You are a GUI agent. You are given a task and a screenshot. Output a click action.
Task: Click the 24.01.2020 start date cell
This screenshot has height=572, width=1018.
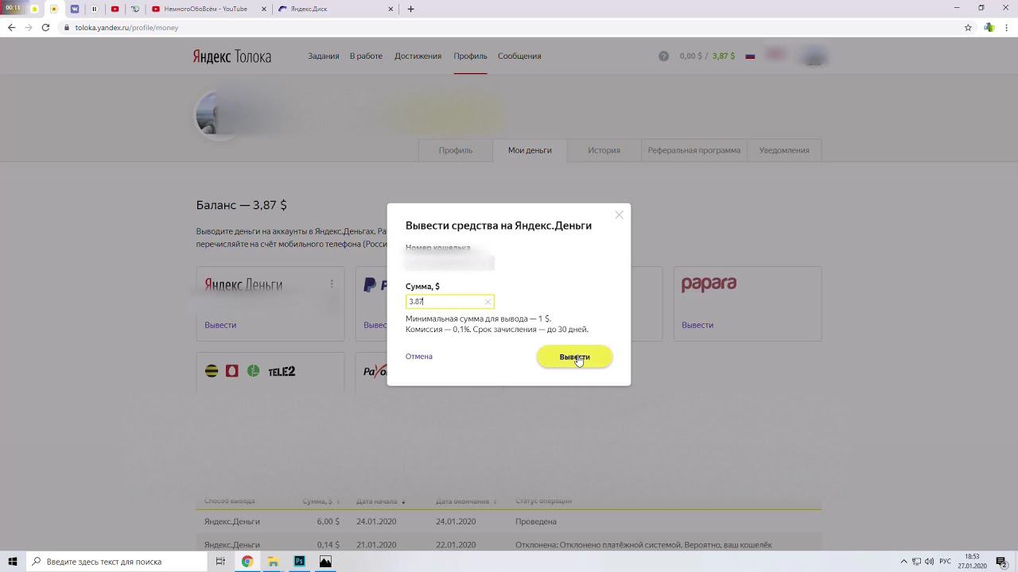(x=376, y=521)
